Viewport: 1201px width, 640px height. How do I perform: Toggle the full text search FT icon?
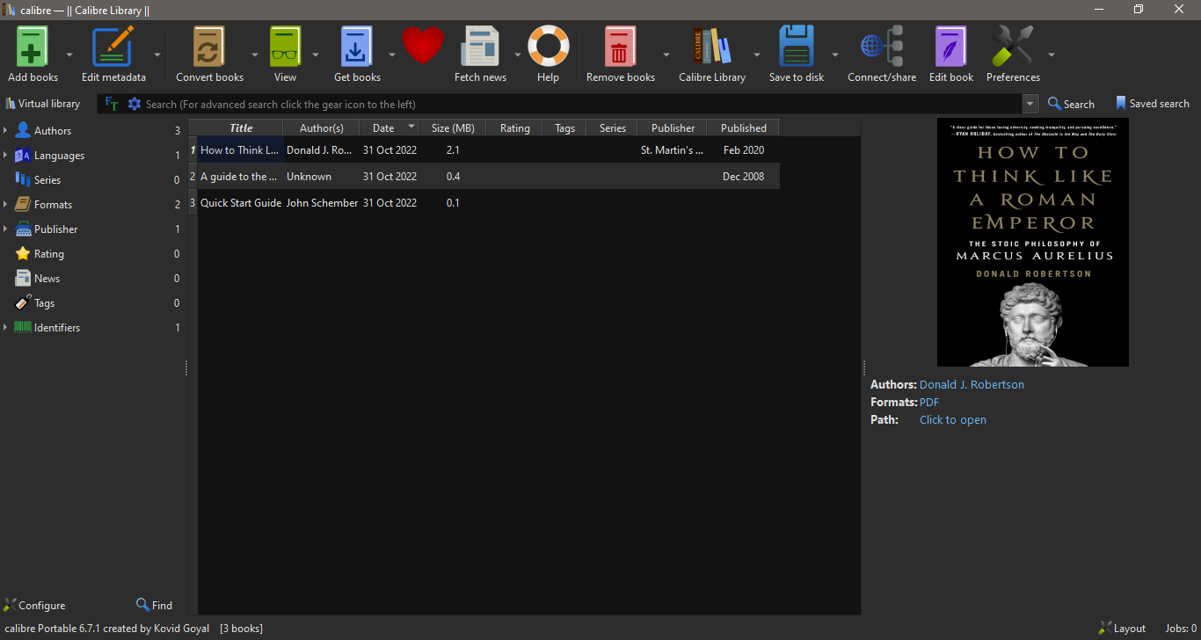(x=112, y=104)
